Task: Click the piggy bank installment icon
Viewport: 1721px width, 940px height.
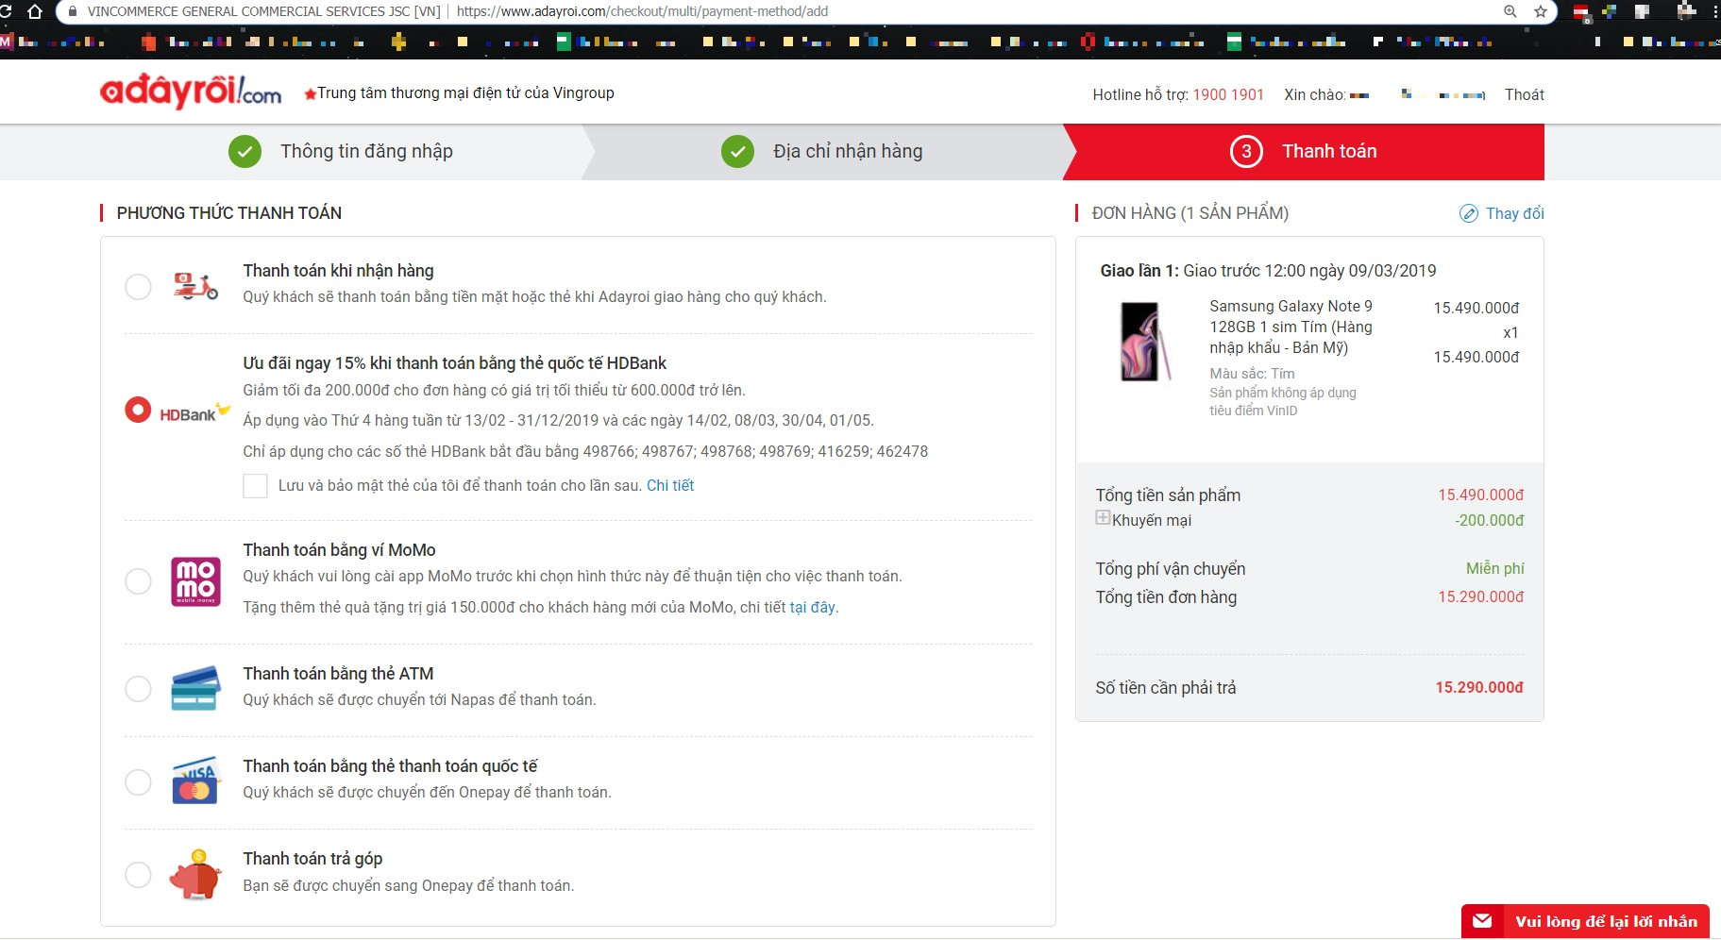Action: 195,874
